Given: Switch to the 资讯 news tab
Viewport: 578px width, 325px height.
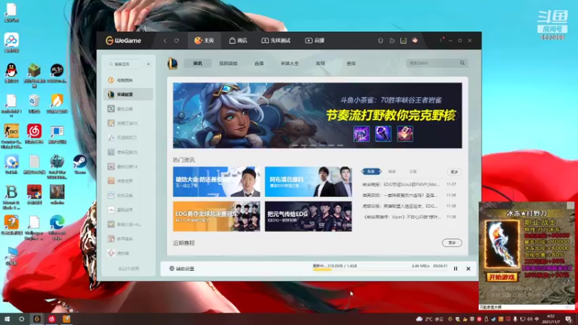Looking at the screenshot, I should [x=197, y=64].
